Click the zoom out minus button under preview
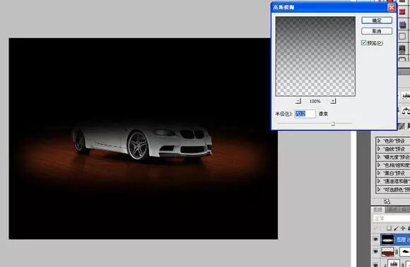Viewport: 410px width, 267px height. [298, 101]
